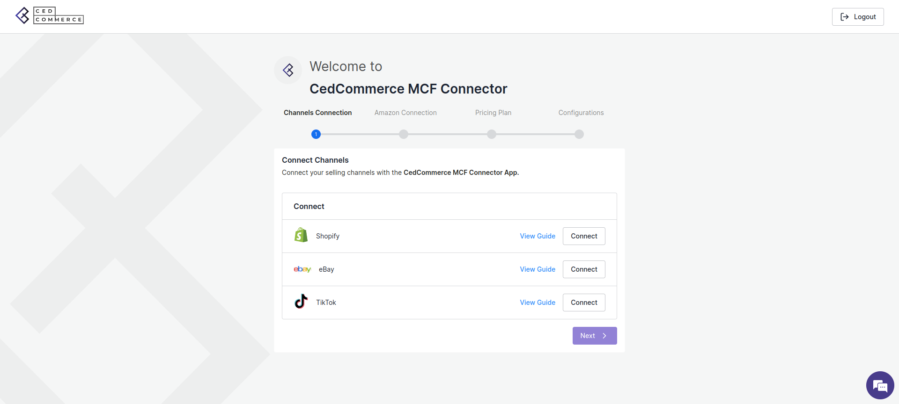
Task: Click the TikTok logo icon
Action: coord(301,302)
